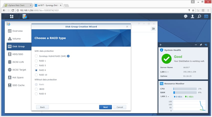The height and width of the screenshot is (117, 212).
Task: Select the RAID 6 radio button
Action: 36,70
